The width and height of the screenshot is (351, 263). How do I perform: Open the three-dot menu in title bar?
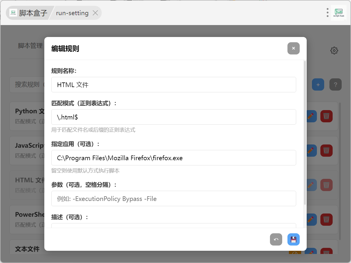327,13
